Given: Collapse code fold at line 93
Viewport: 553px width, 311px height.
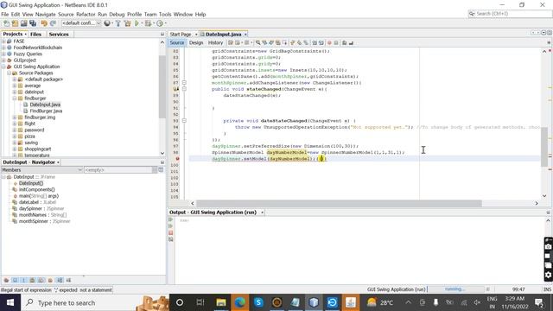Looking at the screenshot, I should pyautogui.click(x=184, y=121).
